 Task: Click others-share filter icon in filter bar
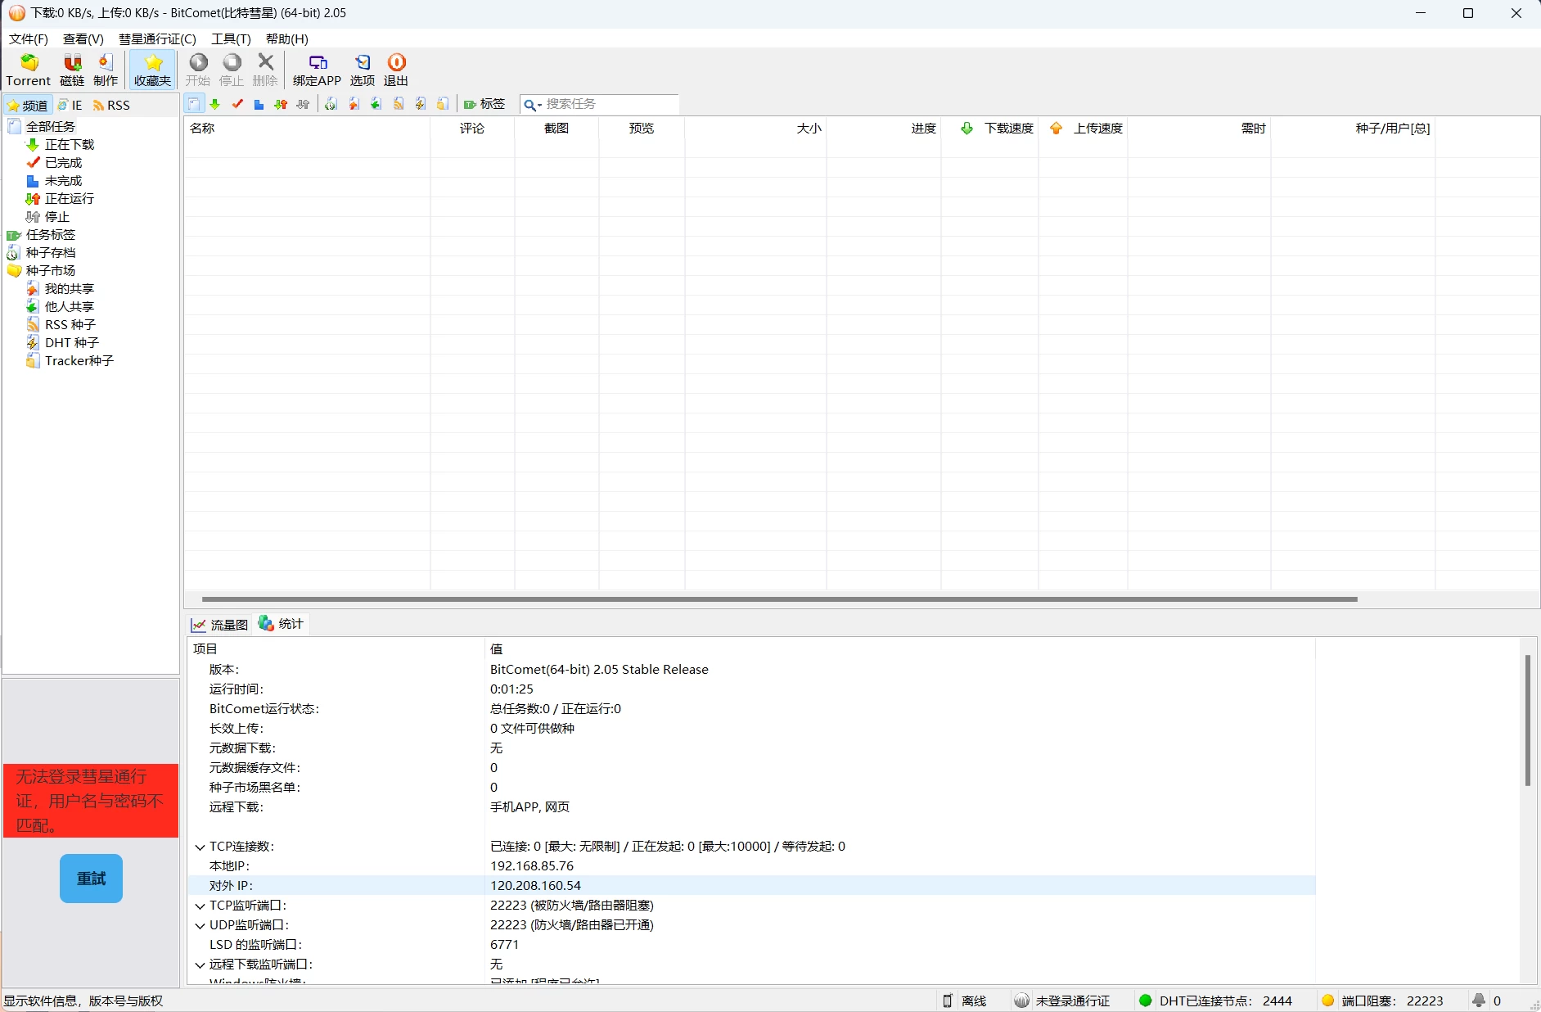(x=376, y=104)
